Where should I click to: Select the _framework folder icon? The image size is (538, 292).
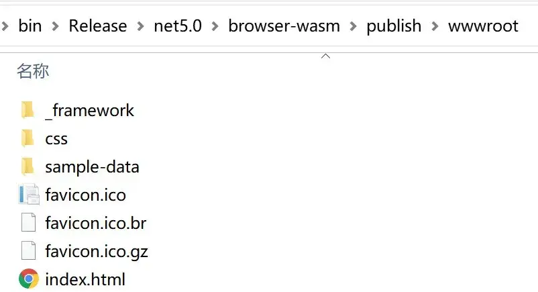click(x=28, y=110)
